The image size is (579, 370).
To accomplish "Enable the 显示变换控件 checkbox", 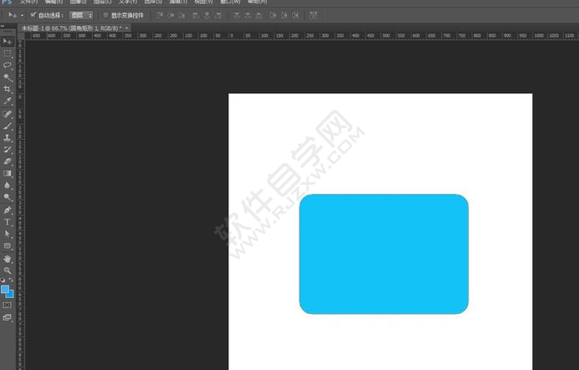I will click(105, 15).
